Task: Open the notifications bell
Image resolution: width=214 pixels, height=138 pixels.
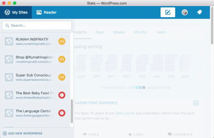Action: click(x=199, y=12)
